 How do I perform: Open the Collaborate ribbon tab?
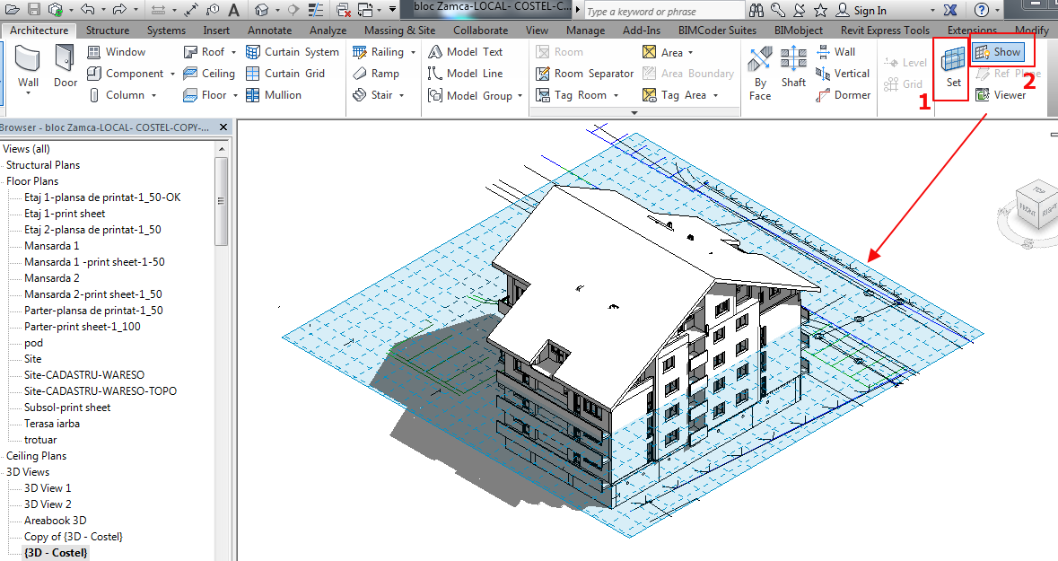click(x=480, y=30)
